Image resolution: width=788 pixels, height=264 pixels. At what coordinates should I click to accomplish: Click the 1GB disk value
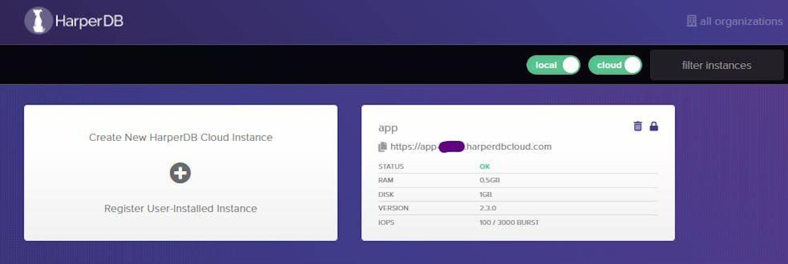pos(486,194)
